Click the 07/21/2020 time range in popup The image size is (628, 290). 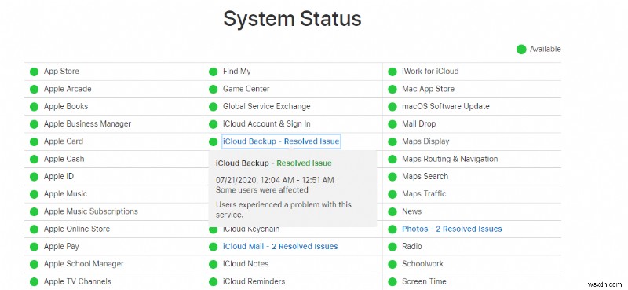pyautogui.click(x=275, y=181)
